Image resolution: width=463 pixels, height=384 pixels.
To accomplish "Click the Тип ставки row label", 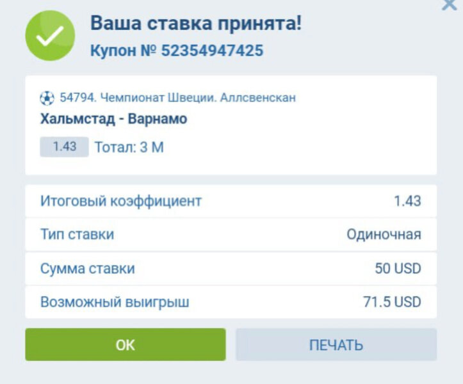I will [77, 234].
